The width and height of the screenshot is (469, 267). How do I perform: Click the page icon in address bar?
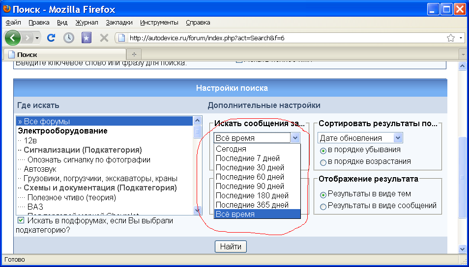(121, 38)
